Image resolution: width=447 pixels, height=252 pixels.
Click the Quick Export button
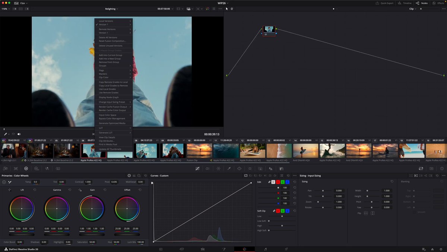click(384, 3)
